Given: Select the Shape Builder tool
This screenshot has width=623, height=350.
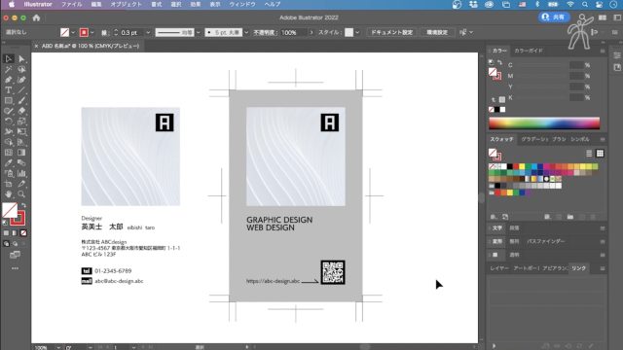Looking at the screenshot, I should 9,142.
